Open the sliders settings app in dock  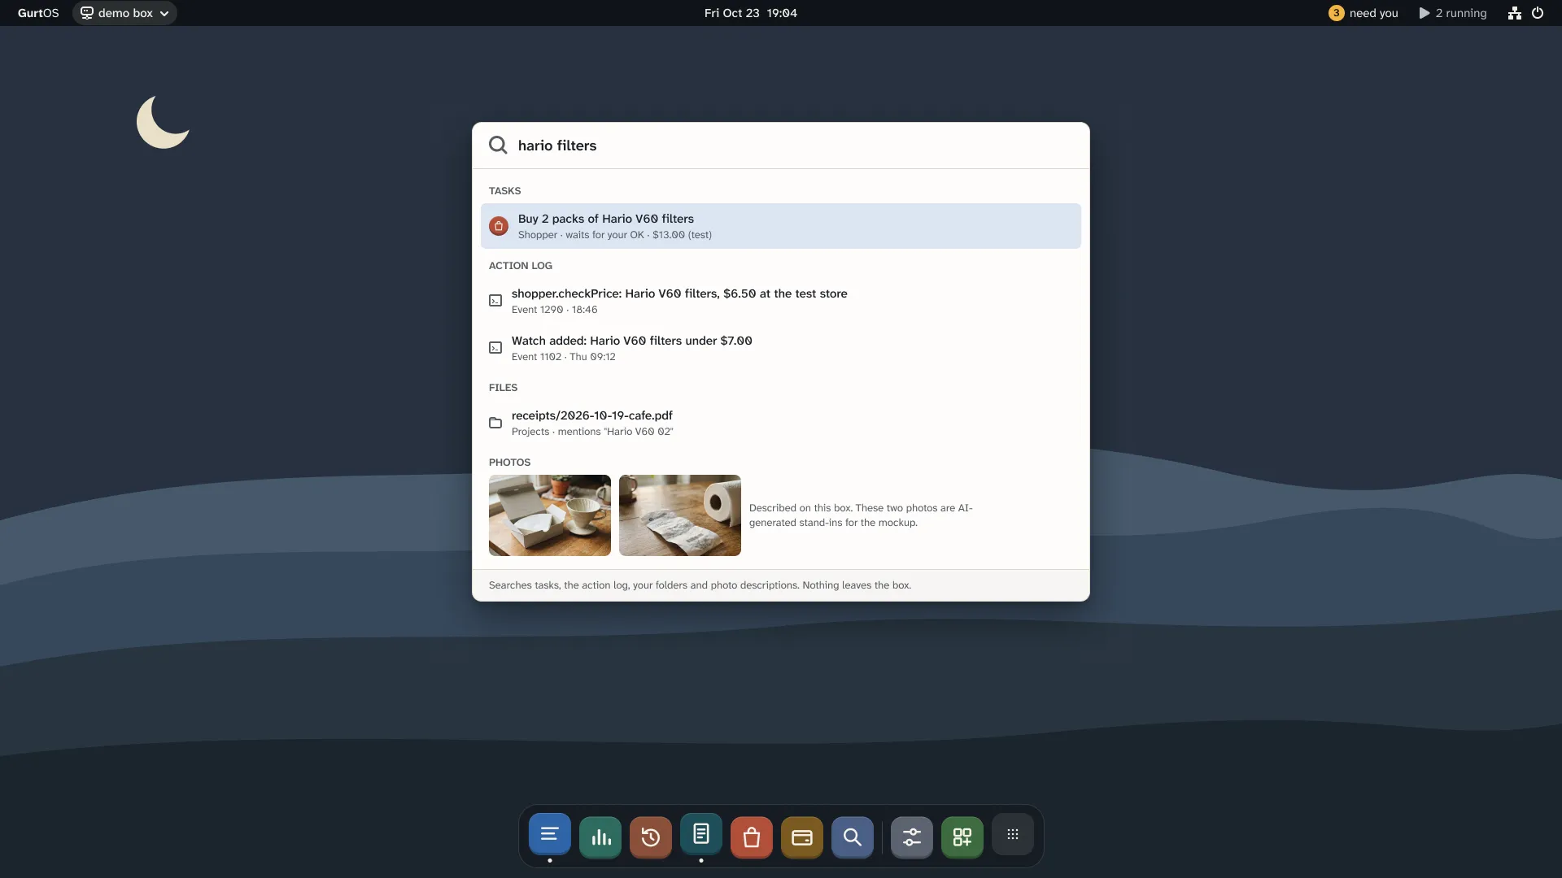tap(912, 837)
